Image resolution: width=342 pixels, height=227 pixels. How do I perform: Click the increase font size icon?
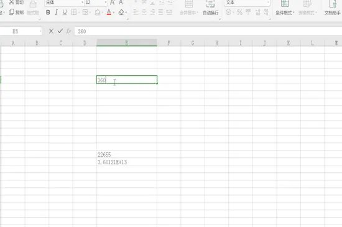coord(113,2)
